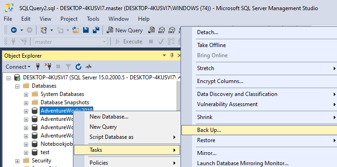The height and width of the screenshot is (167, 337).
Task: Click the Display Estimated Execution Plan icon
Action: coord(171,42)
